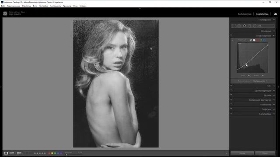The height and width of the screenshot is (157, 280).
Task: Click the Lightroom Lrc logo
Action: (x=5, y=14)
